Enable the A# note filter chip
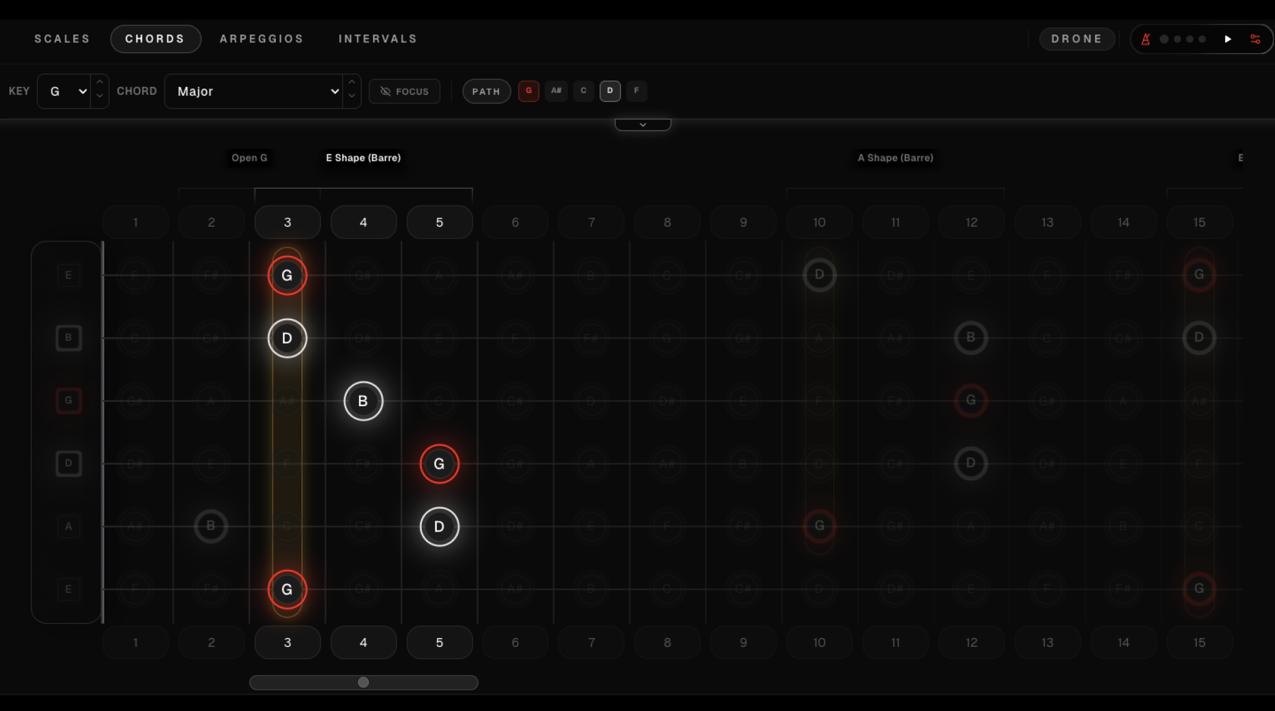This screenshot has height=711, width=1275. pos(556,91)
